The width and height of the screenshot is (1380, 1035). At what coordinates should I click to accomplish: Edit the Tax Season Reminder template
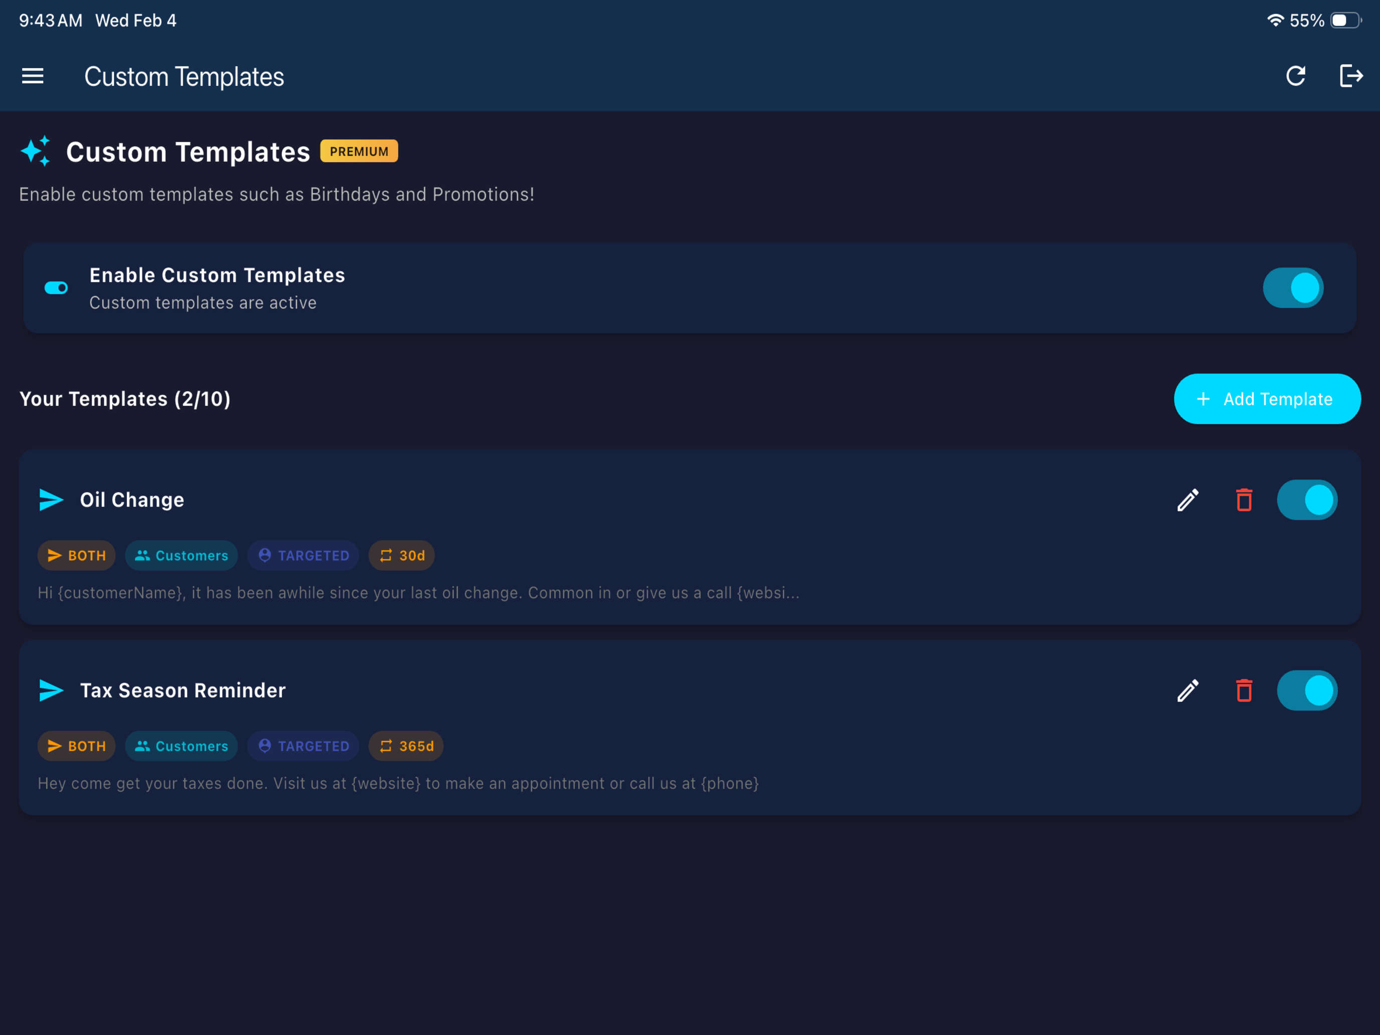1188,691
